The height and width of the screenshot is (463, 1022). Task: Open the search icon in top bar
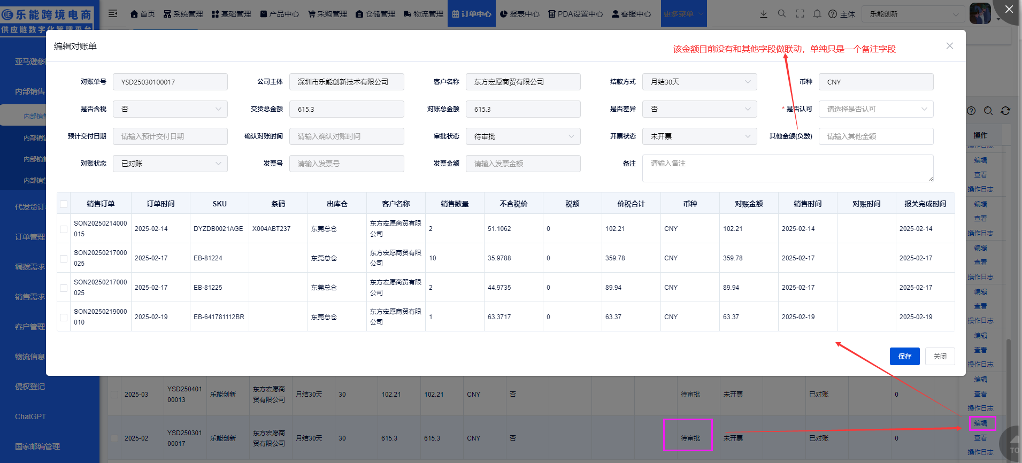pos(782,13)
